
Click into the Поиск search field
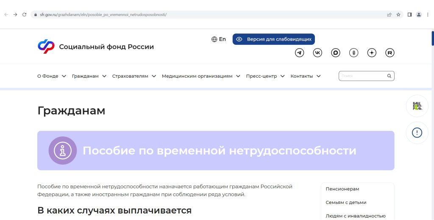click(x=362, y=76)
